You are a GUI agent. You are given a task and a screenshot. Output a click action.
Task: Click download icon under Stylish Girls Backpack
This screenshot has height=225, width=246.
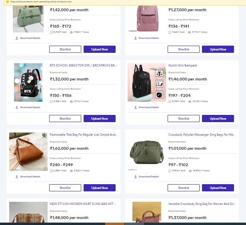(136, 107)
